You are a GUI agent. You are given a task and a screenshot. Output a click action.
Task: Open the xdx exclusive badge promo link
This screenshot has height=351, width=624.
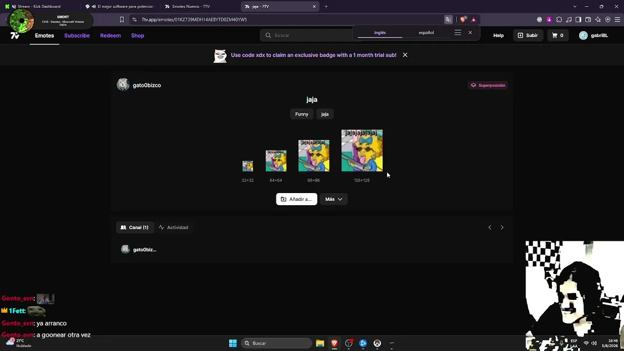point(313,55)
